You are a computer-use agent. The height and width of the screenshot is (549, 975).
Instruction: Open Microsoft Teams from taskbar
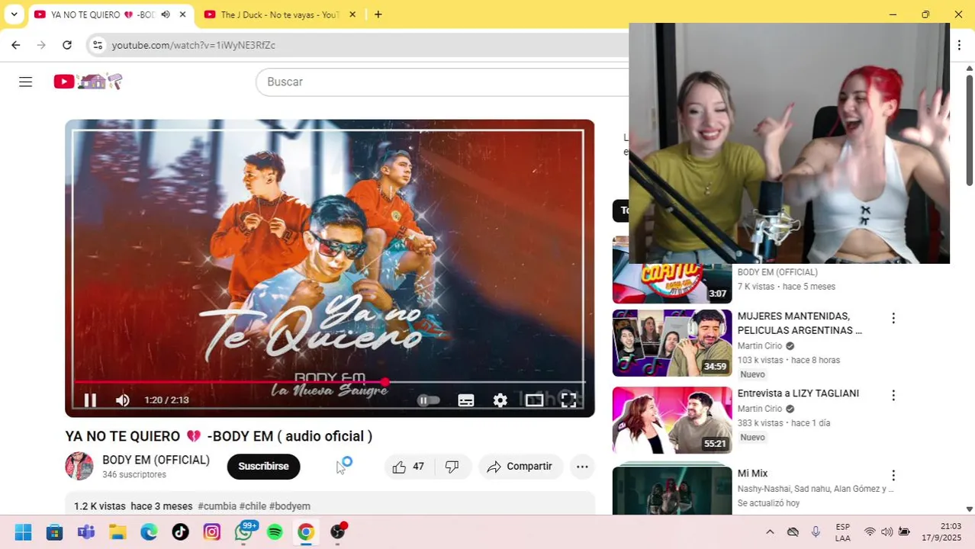click(x=85, y=532)
